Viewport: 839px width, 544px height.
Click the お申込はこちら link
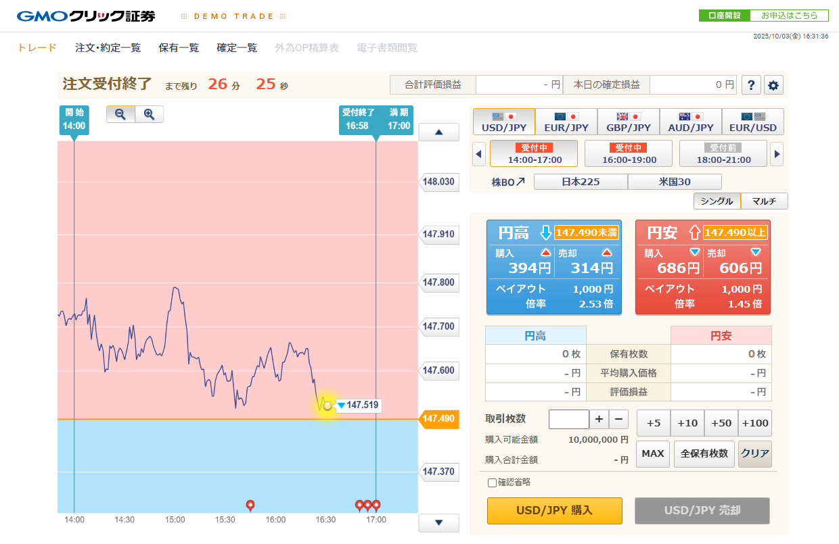789,16
